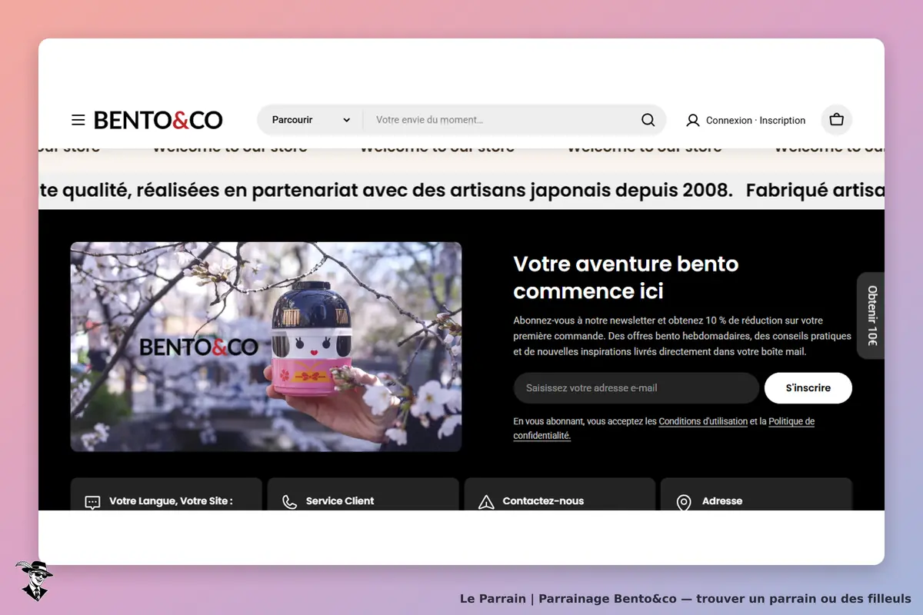
Task: Click the phone Service Client icon
Action: click(x=289, y=503)
